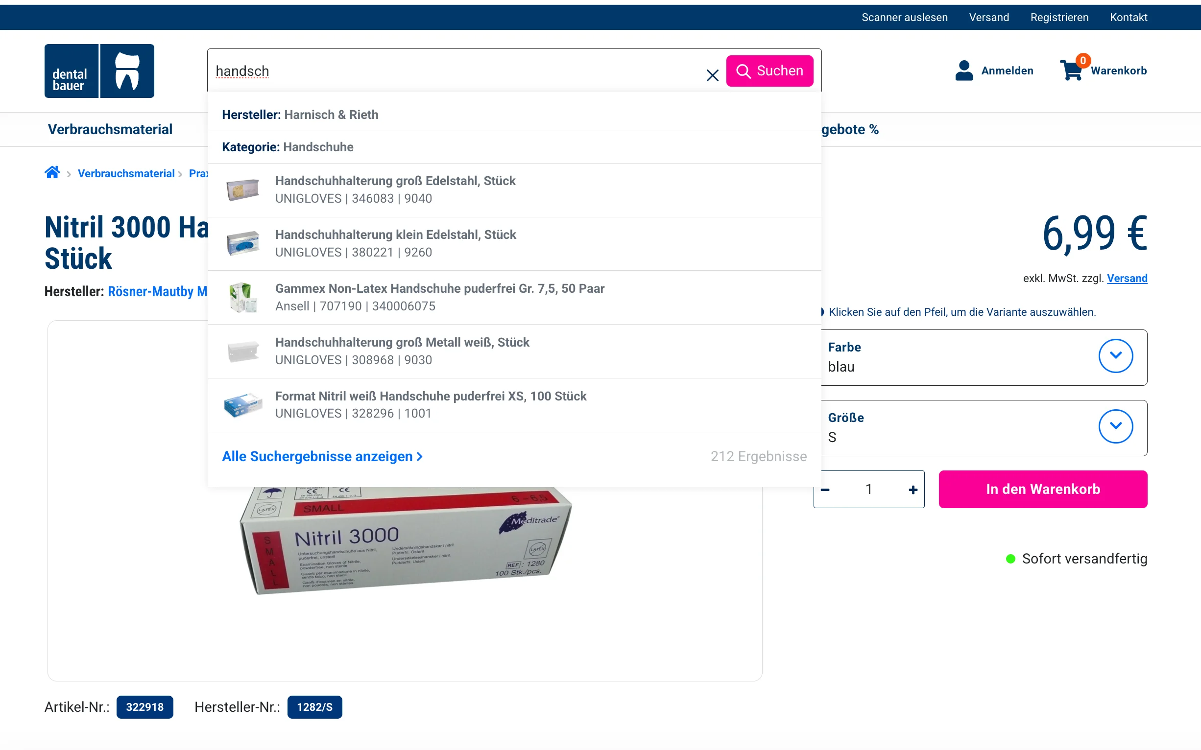The height and width of the screenshot is (750, 1201).
Task: Click into the search input containing handsch
Action: coord(456,71)
